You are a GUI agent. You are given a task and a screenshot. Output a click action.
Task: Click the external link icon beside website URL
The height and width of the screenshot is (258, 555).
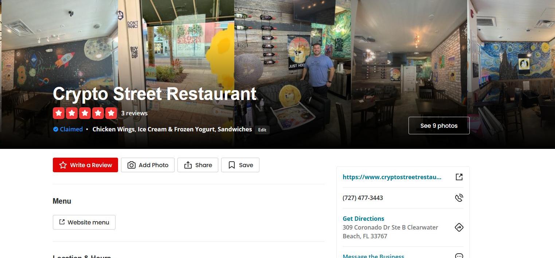coord(459,177)
